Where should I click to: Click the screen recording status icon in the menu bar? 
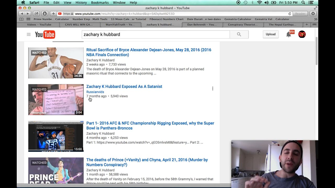(238, 3)
